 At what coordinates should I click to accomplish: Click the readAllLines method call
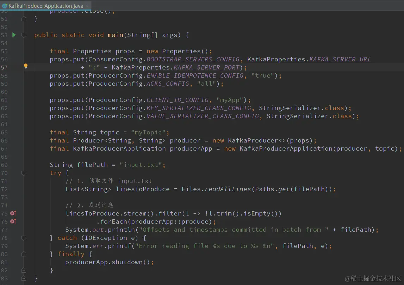click(228, 189)
